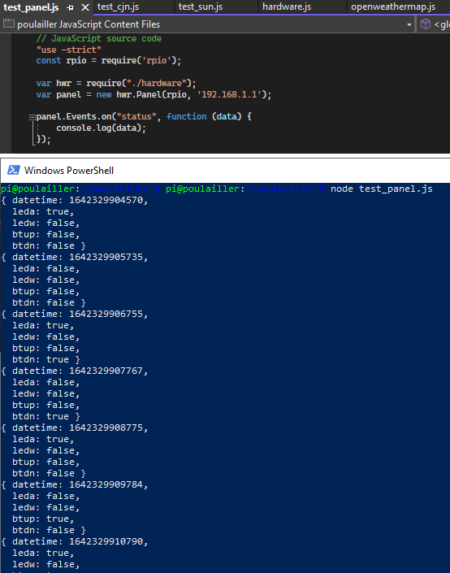This screenshot has height=573, width=450.
Task: Click the require('rpio') code line
Action: tap(109, 61)
